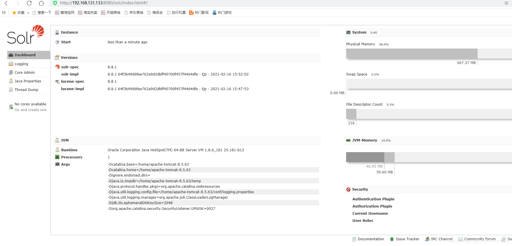Viewport: 512px width, 246px height.
Task: Click the JVM-Memory usage bar
Action: 429,157
